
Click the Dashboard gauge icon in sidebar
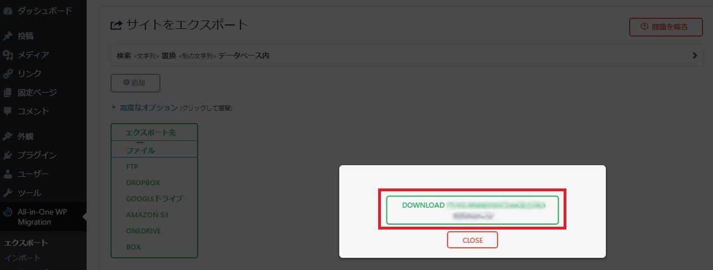(x=8, y=11)
